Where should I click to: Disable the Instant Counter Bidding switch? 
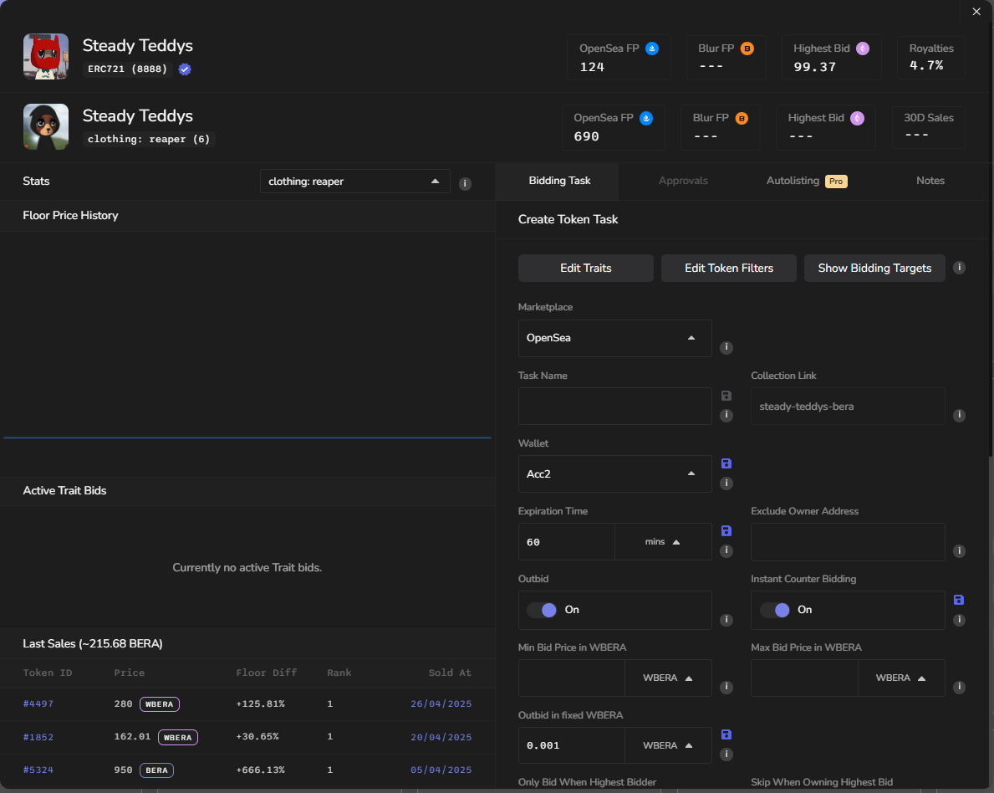pyautogui.click(x=775, y=610)
